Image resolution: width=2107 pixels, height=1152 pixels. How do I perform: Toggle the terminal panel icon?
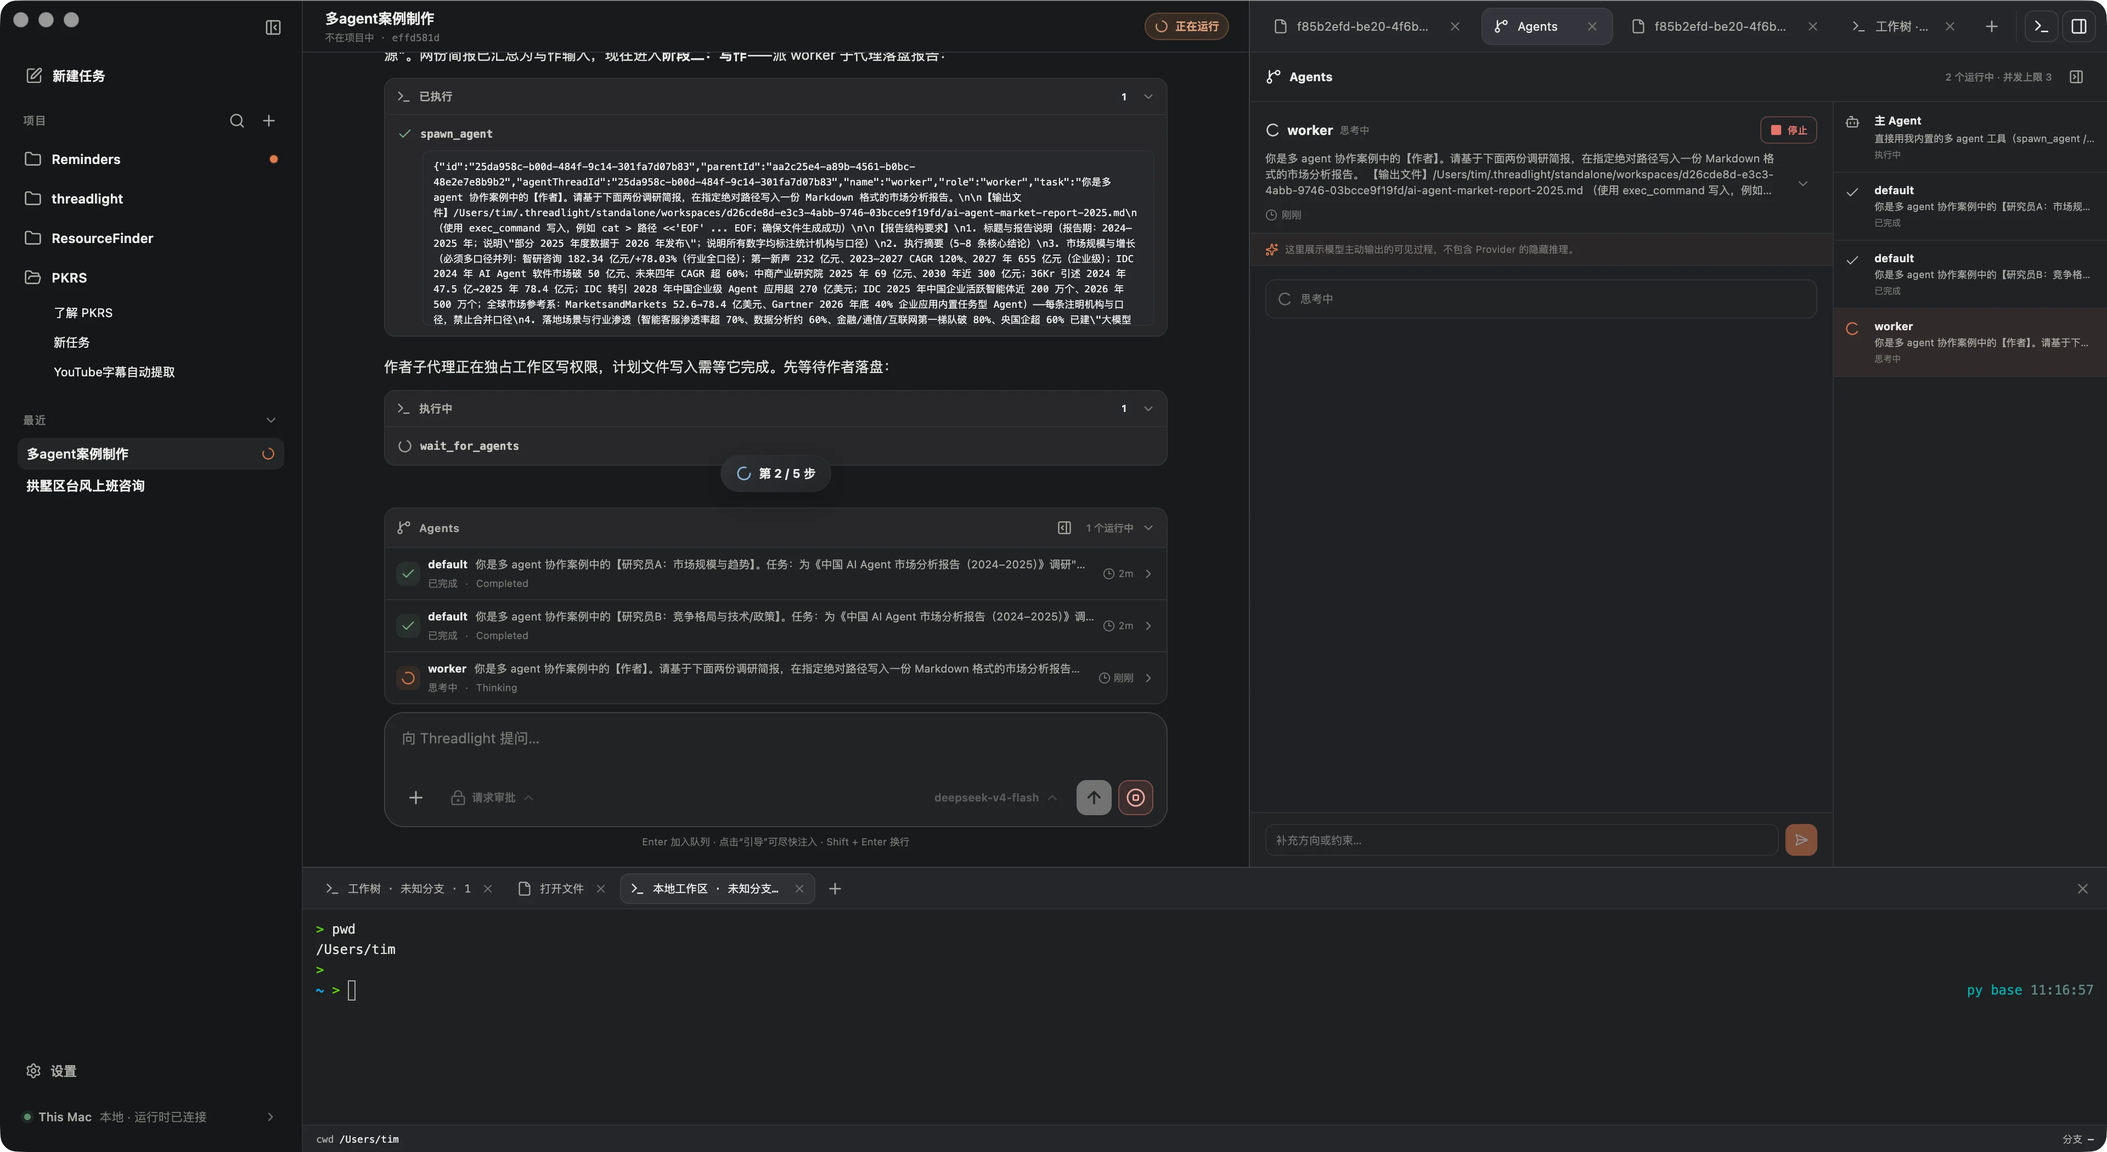tap(2042, 26)
